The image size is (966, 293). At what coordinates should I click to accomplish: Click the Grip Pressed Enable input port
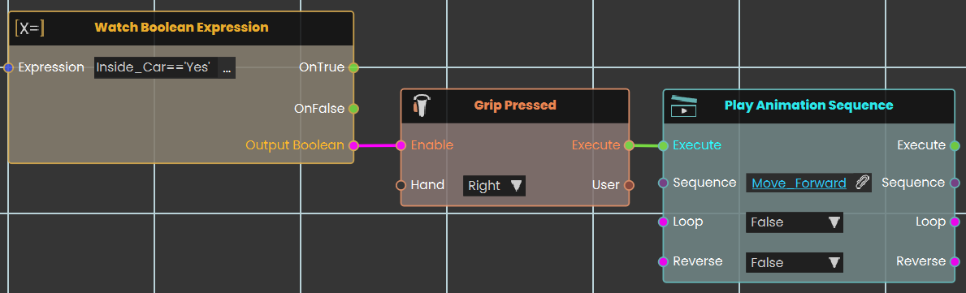pos(401,146)
